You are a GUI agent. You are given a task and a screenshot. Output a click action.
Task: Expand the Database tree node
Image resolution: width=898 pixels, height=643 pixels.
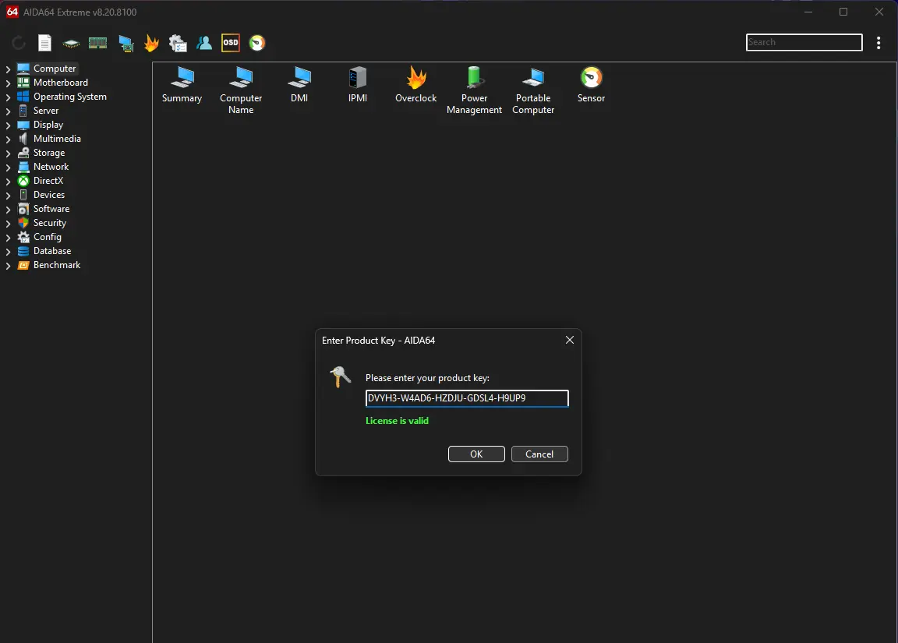coord(8,252)
